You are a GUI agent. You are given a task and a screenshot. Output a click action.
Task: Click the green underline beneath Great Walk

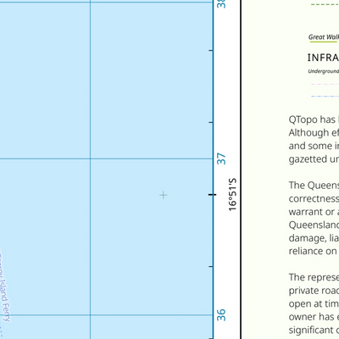coord(324,42)
